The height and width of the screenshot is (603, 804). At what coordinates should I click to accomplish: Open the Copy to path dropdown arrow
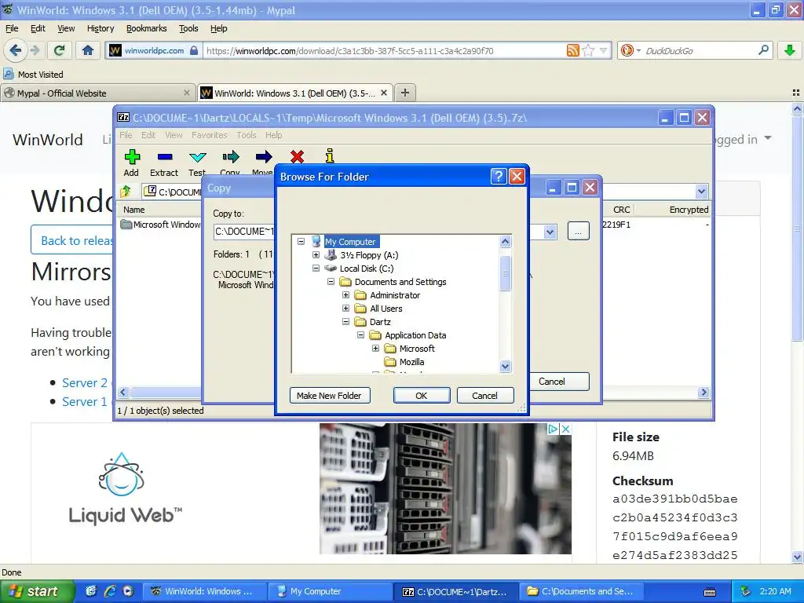[550, 232]
